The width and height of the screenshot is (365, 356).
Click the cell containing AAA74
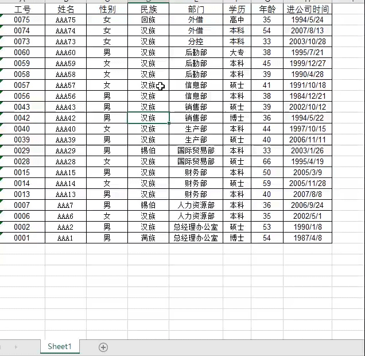pyautogui.click(x=65, y=31)
